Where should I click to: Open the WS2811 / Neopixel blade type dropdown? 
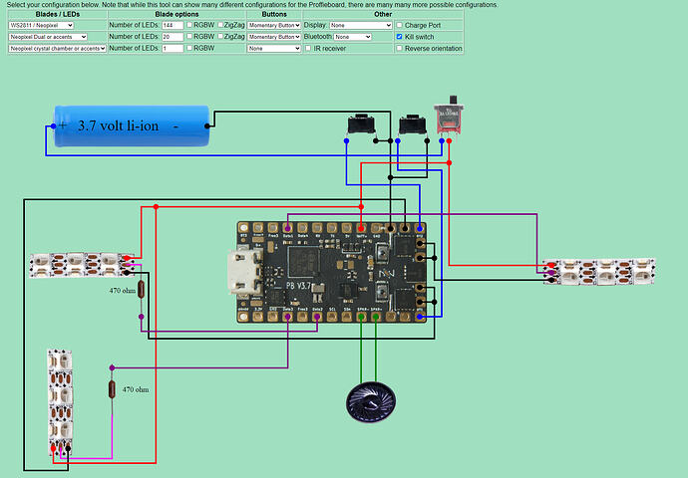tap(41, 26)
